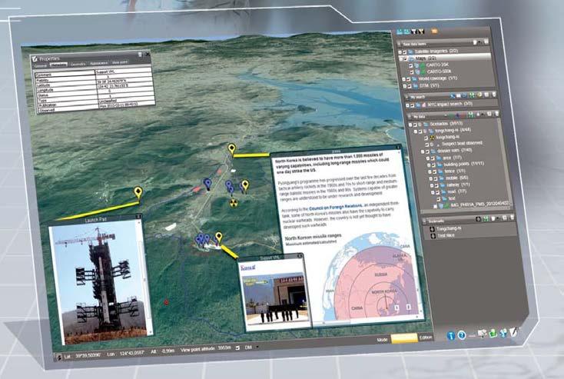Image resolution: width=564 pixels, height=379 pixels.
Task: Collapse the Scenarios tree node
Action: [x=410, y=125]
